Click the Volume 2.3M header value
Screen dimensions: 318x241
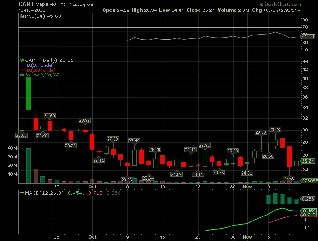tap(233, 10)
